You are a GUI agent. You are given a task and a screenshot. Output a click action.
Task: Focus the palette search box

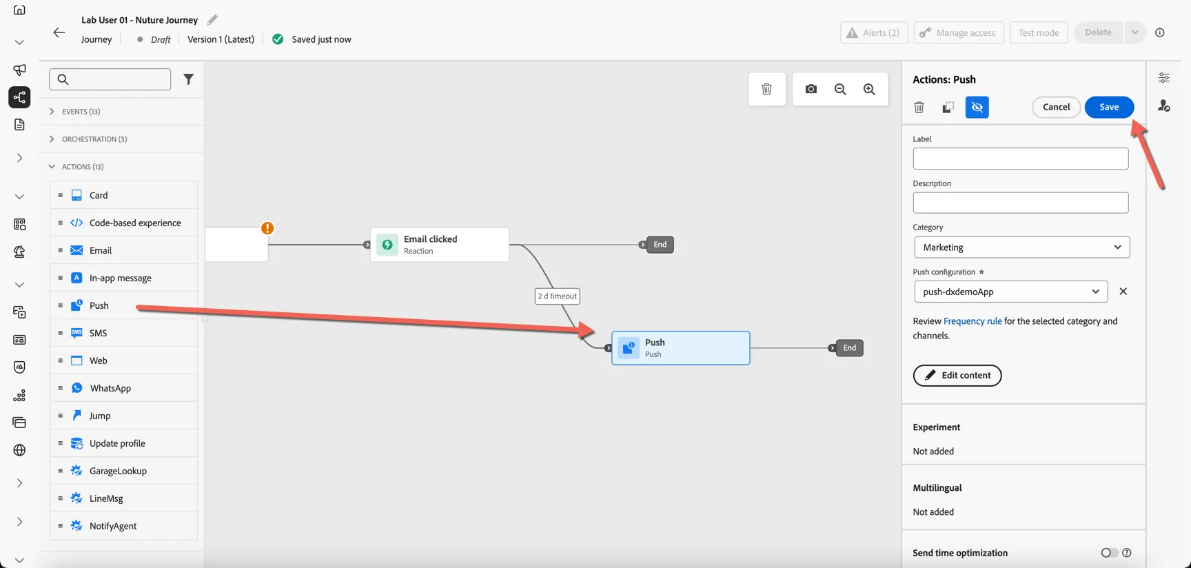point(110,79)
